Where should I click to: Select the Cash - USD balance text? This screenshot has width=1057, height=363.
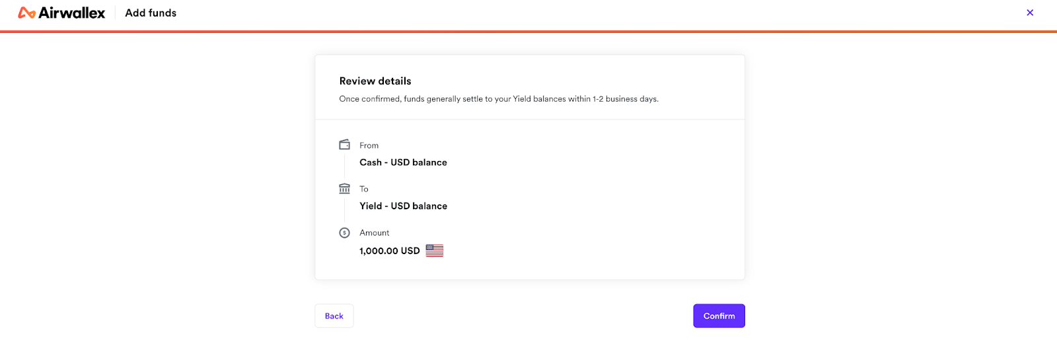click(403, 162)
